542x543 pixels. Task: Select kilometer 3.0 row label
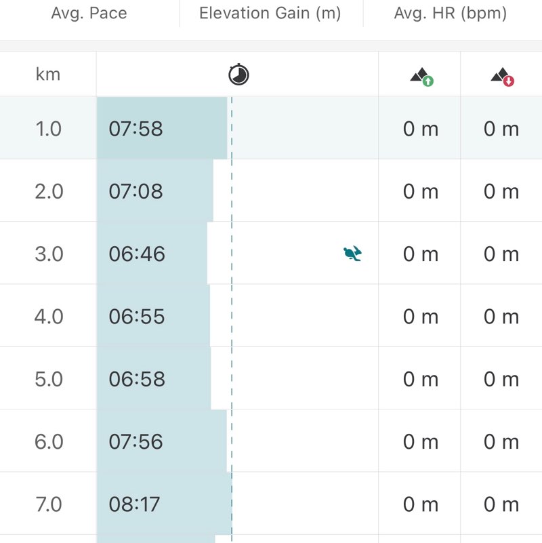click(48, 254)
